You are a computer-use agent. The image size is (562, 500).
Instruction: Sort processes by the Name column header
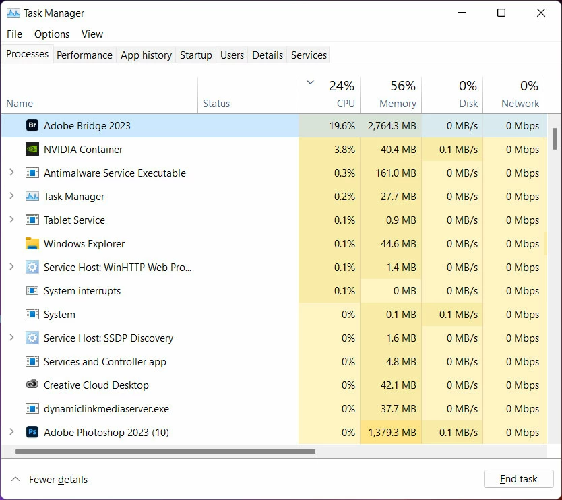100,94
